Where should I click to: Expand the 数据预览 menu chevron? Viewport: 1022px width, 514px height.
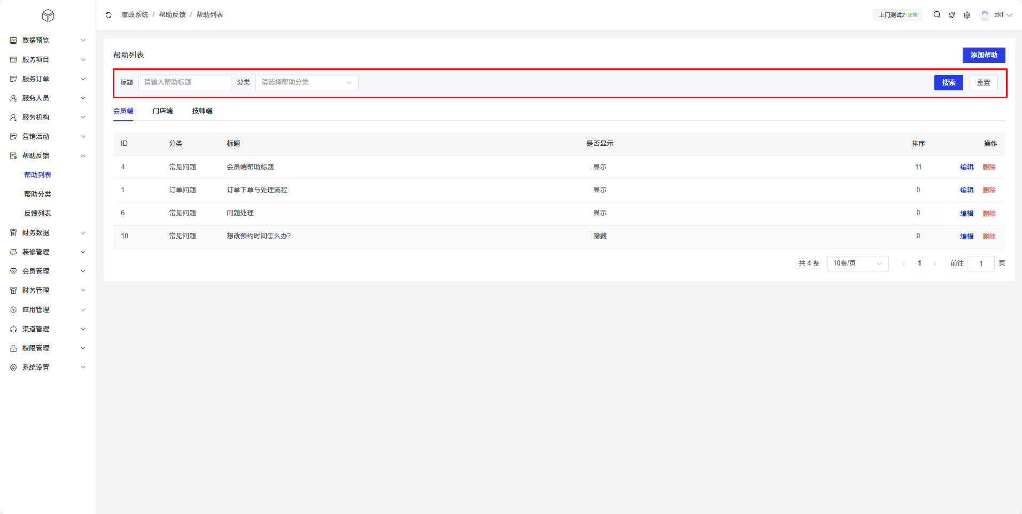pos(83,41)
